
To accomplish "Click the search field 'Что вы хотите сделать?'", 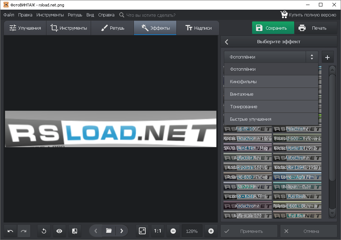I will pos(151,15).
